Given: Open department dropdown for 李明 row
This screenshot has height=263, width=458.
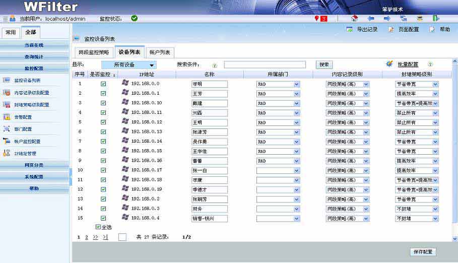Looking at the screenshot, I should (x=297, y=84).
